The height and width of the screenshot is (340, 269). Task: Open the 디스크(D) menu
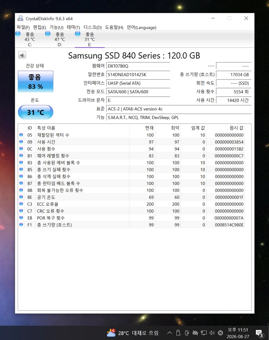93,27
